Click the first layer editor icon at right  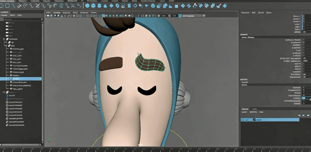click(x=299, y=115)
